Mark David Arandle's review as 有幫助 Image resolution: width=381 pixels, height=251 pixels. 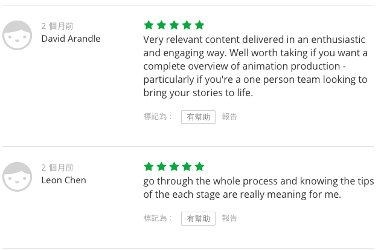pos(198,117)
